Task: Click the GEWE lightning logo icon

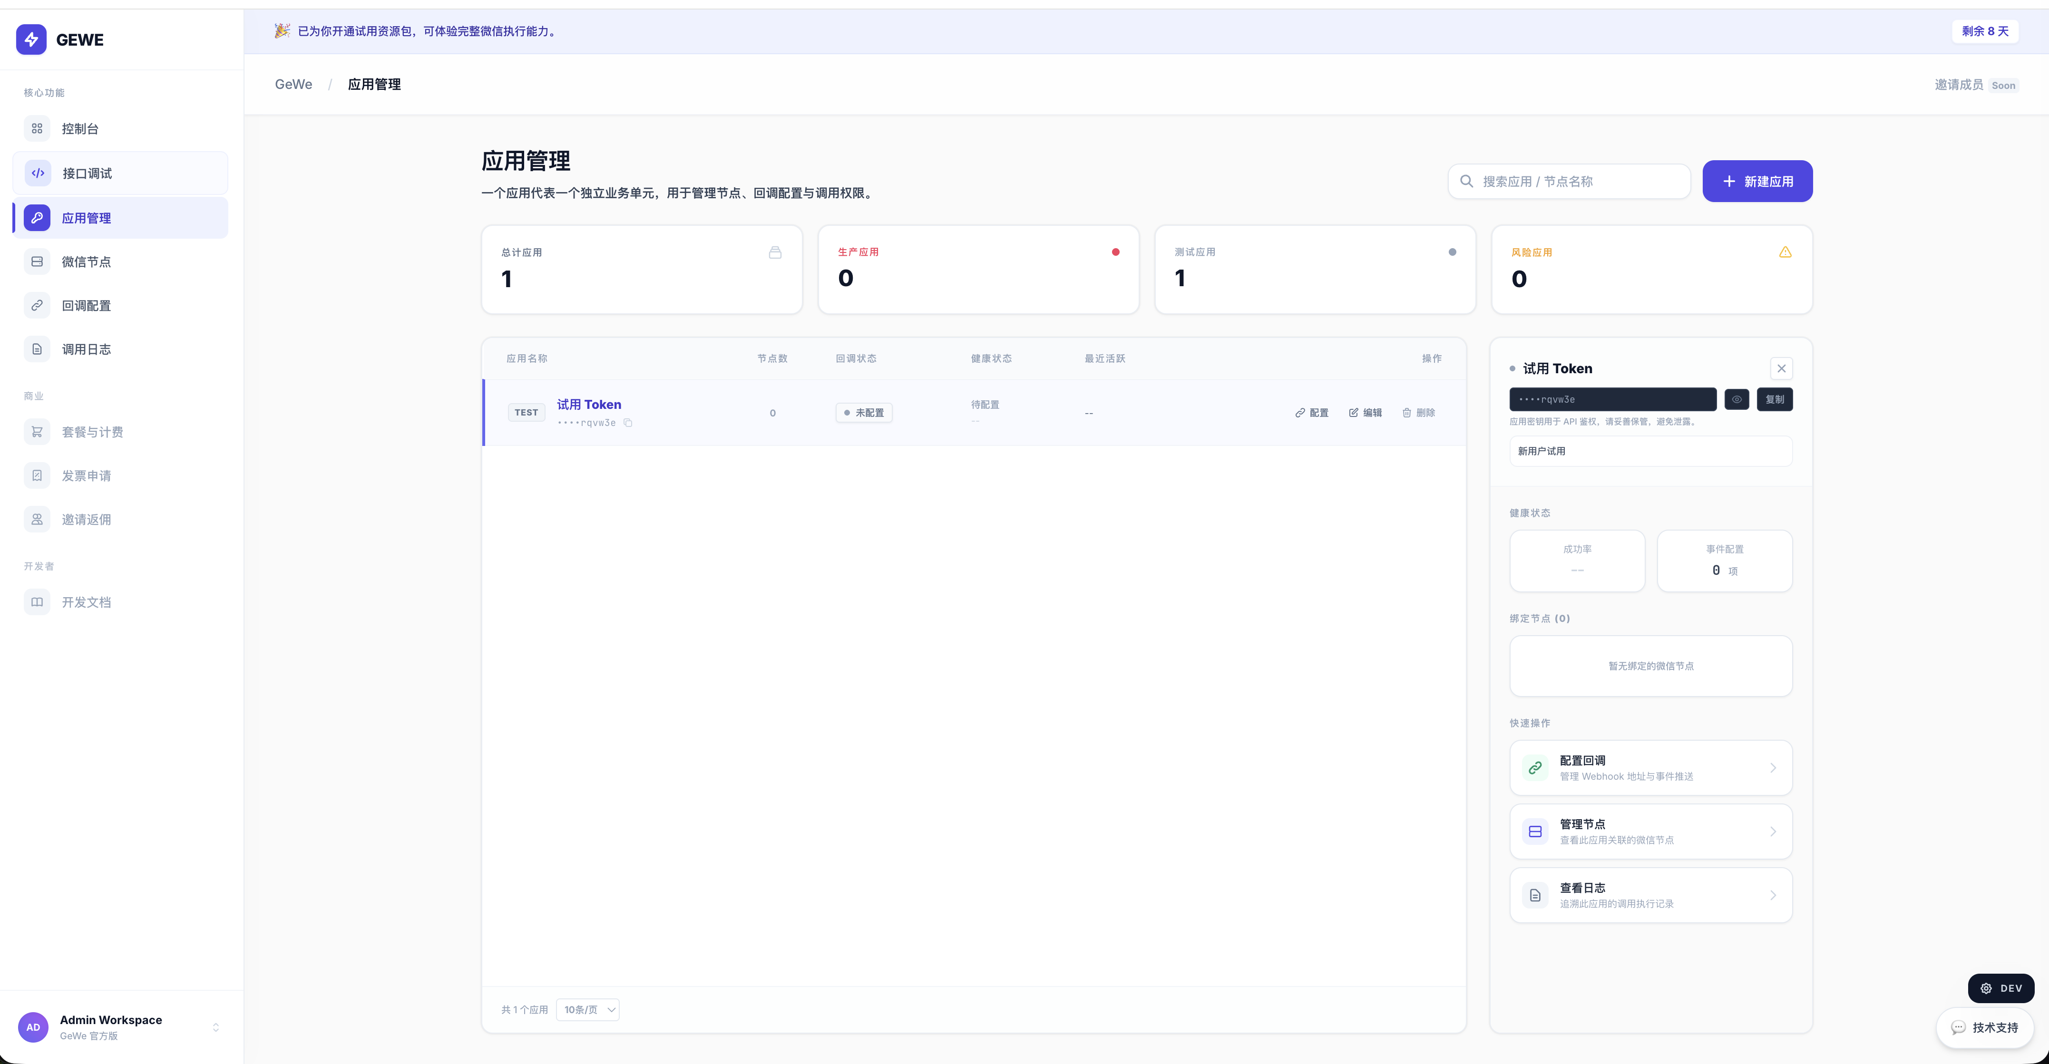Action: (x=31, y=39)
